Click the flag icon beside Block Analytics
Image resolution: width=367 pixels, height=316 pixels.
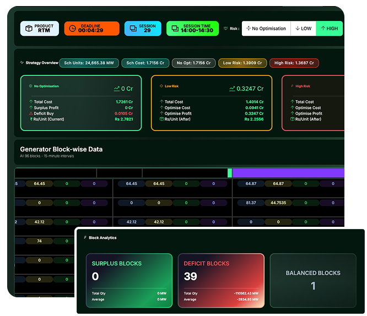pyautogui.click(x=85, y=238)
